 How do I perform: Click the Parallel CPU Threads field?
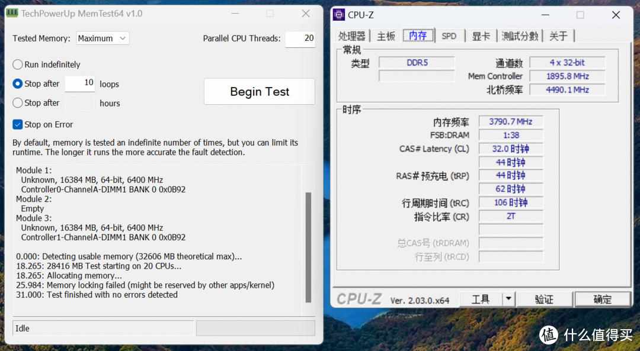pyautogui.click(x=300, y=39)
